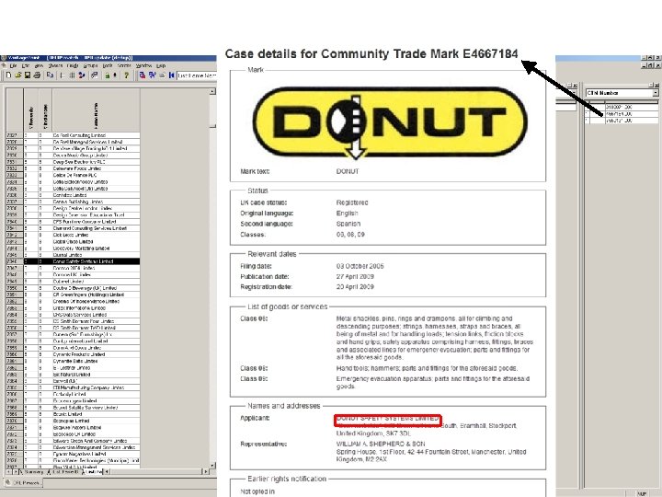
Task: Select the Diamond Consulting Services Limited row
Action: click(73, 228)
